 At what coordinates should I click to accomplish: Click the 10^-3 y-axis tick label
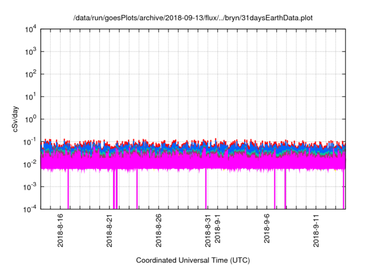(30, 187)
